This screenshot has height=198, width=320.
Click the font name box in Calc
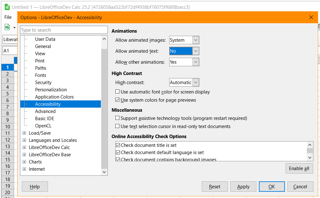(x=10, y=40)
